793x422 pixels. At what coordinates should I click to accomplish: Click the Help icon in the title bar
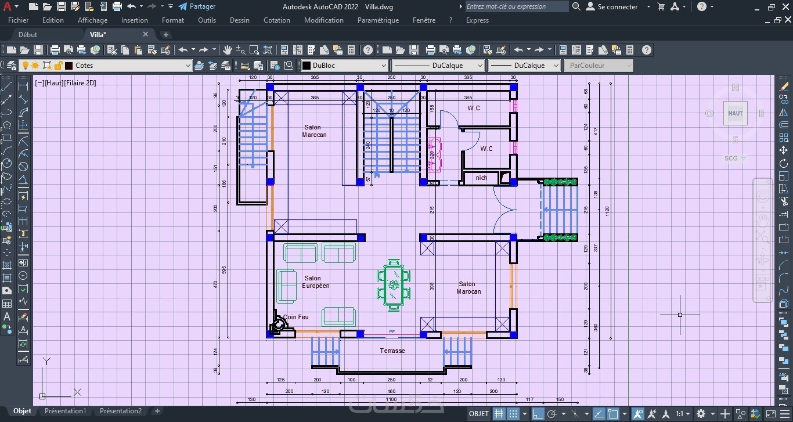[702, 7]
